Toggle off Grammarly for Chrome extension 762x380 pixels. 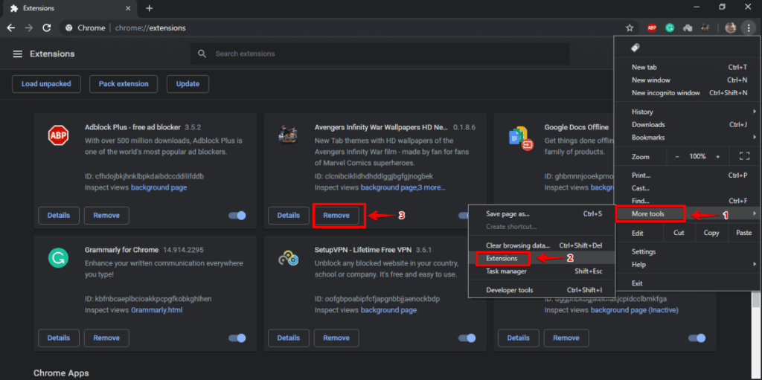[237, 338]
